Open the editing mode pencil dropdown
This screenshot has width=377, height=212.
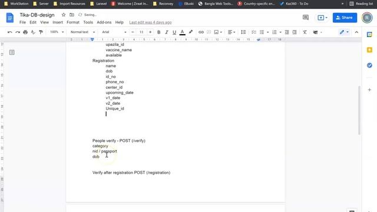pos(344,32)
